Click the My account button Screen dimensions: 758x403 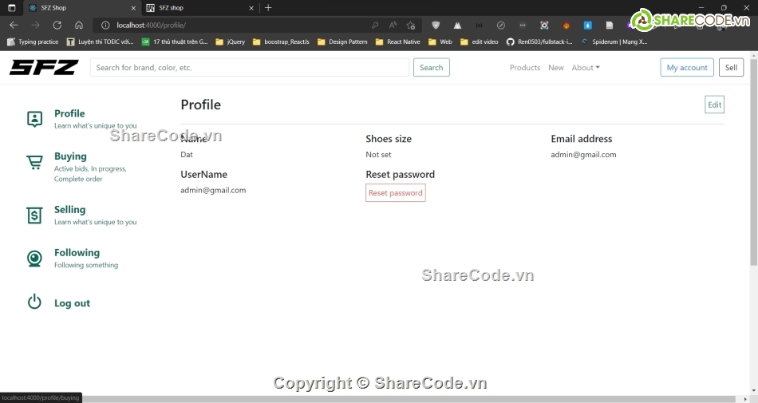(687, 68)
